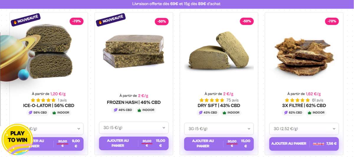Open the 3X Filtré 3G dropdown

point(304,129)
